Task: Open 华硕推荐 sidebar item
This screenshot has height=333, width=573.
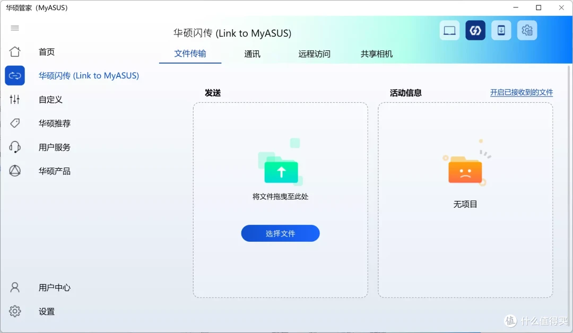Action: pos(55,124)
